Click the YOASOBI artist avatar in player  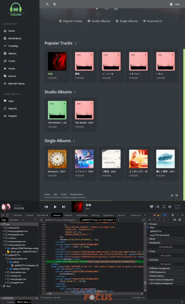(x=6, y=207)
